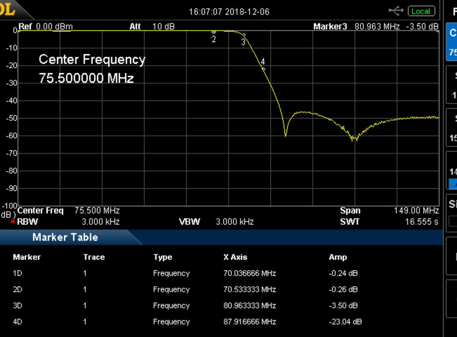Click the 80.963333 MHz X Axis entry
The height and width of the screenshot is (337, 457).
(249, 305)
